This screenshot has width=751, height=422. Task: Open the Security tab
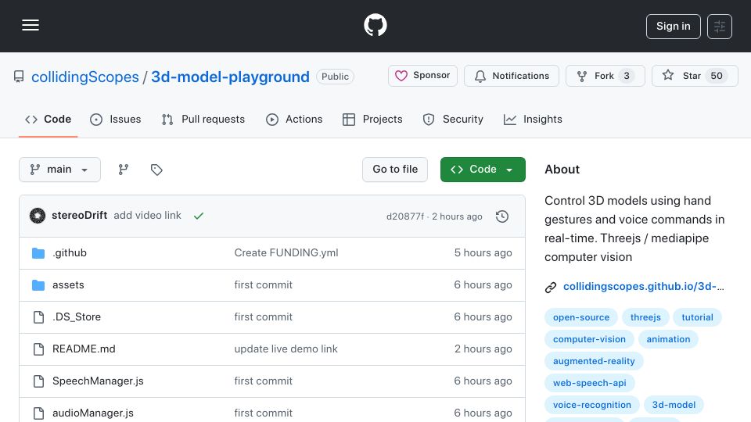coord(453,119)
